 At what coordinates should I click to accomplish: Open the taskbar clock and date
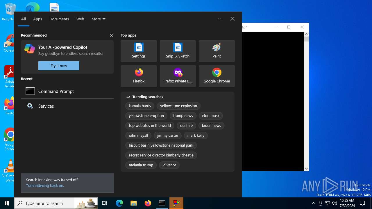pyautogui.click(x=347, y=203)
